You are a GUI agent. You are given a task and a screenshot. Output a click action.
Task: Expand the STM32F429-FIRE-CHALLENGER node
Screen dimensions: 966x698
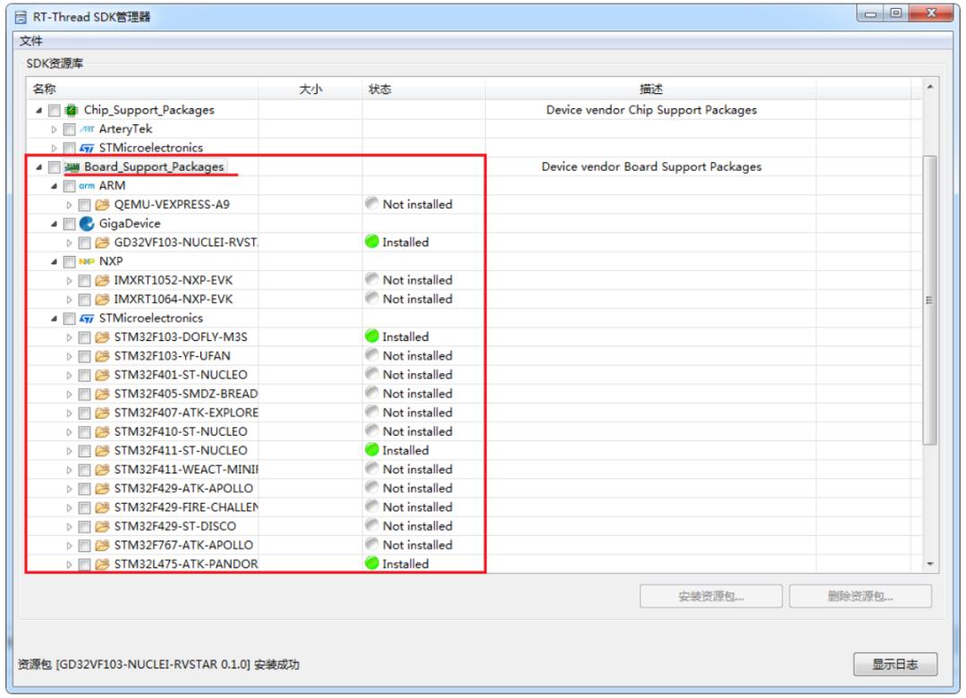coord(69,507)
